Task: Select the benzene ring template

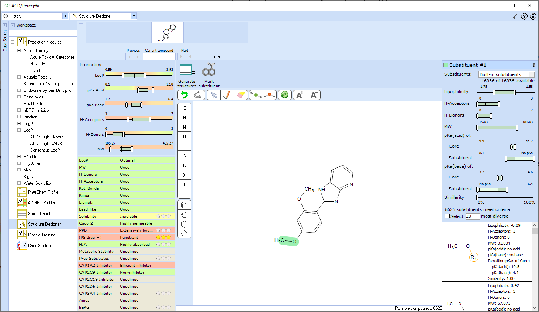Action: click(184, 204)
